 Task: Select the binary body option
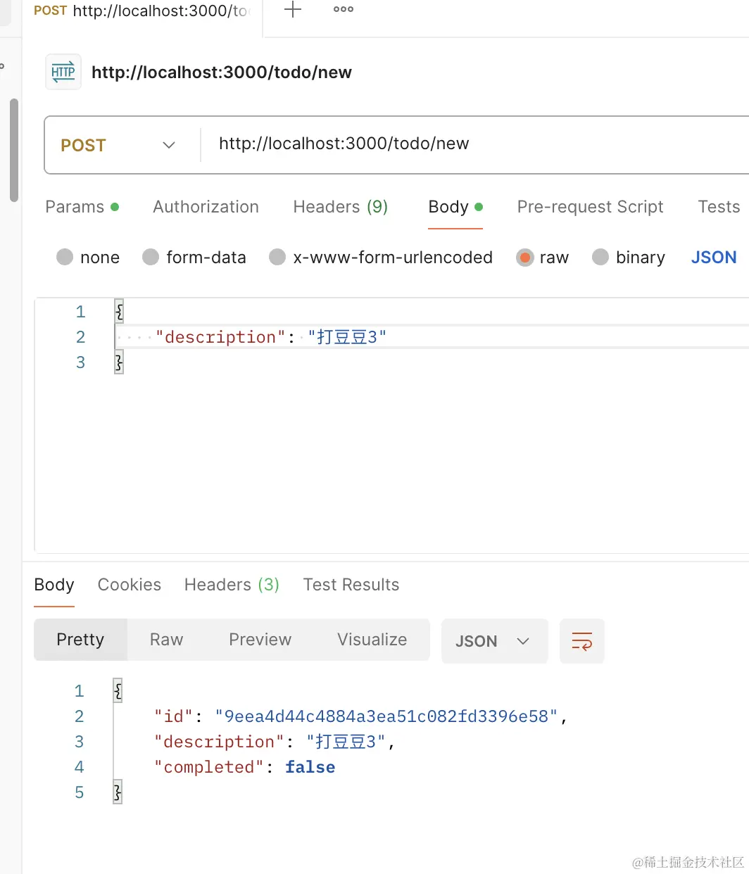coord(600,258)
